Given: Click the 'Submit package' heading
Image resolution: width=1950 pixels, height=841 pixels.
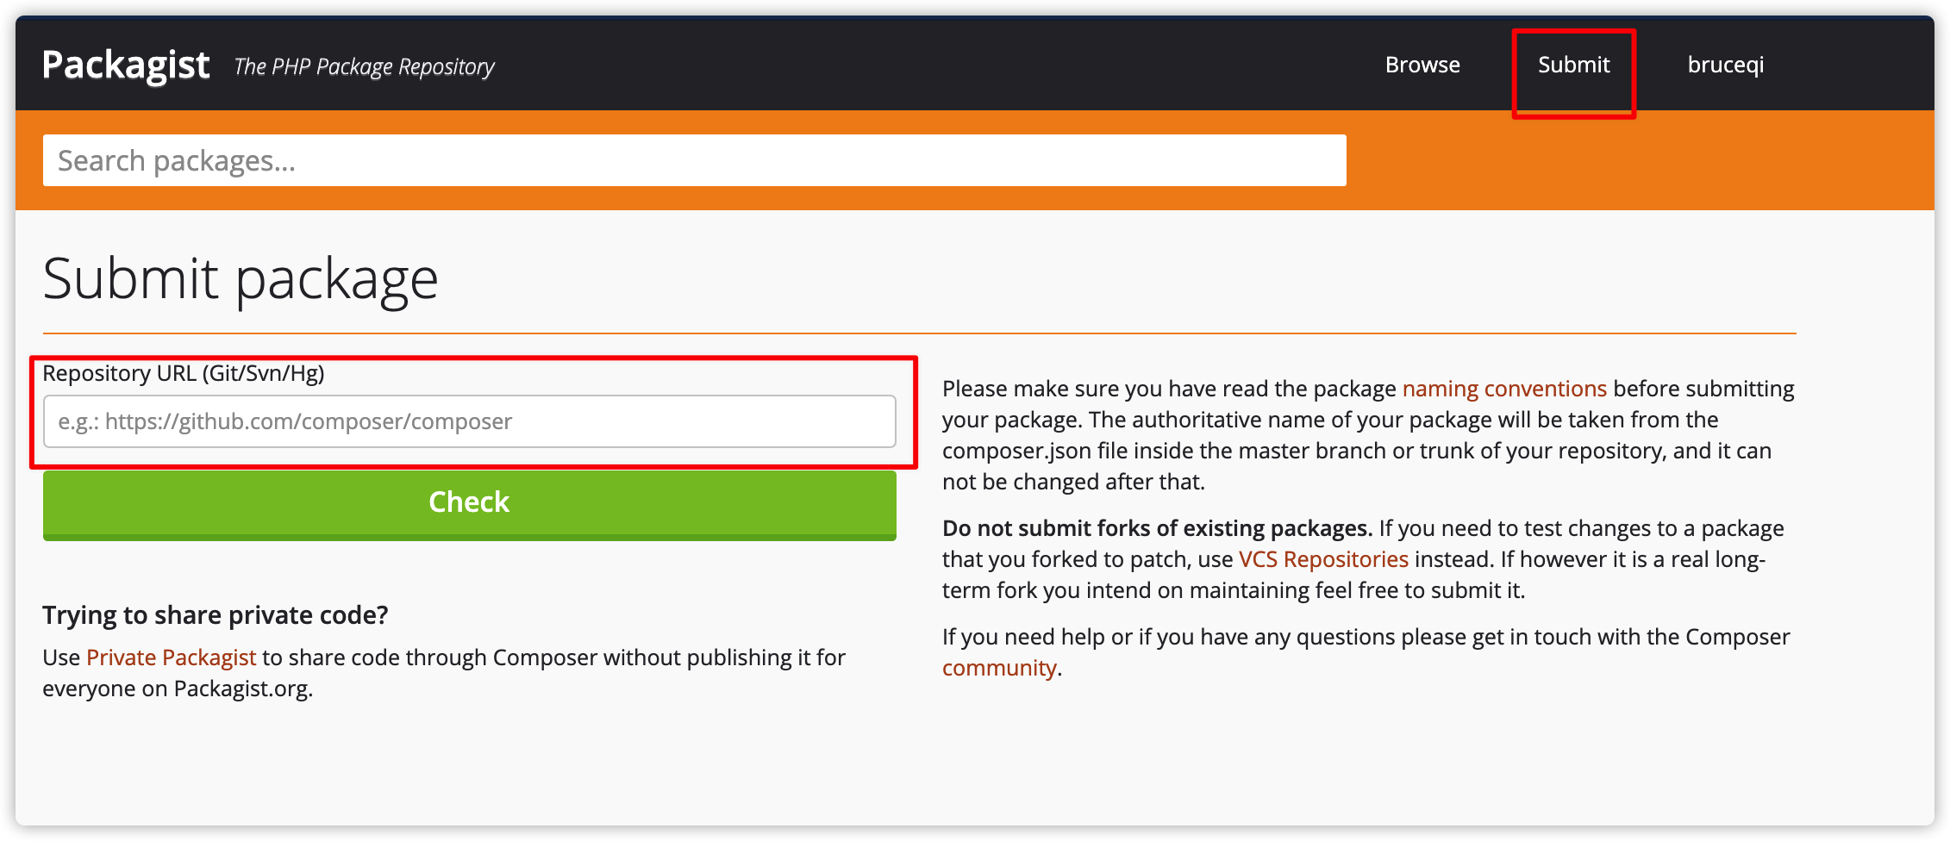Looking at the screenshot, I should click(241, 279).
